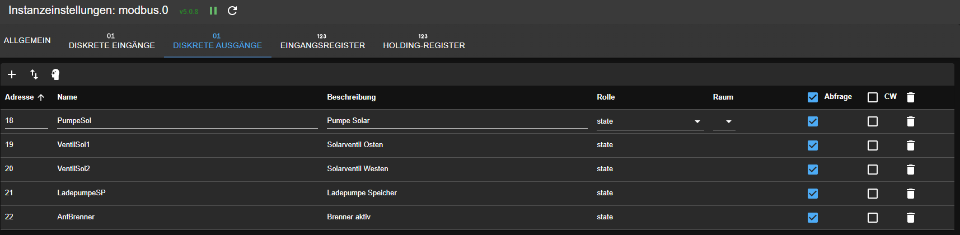The image size is (960, 235).
Task: Open the Eingangsregister tab
Action: click(322, 41)
